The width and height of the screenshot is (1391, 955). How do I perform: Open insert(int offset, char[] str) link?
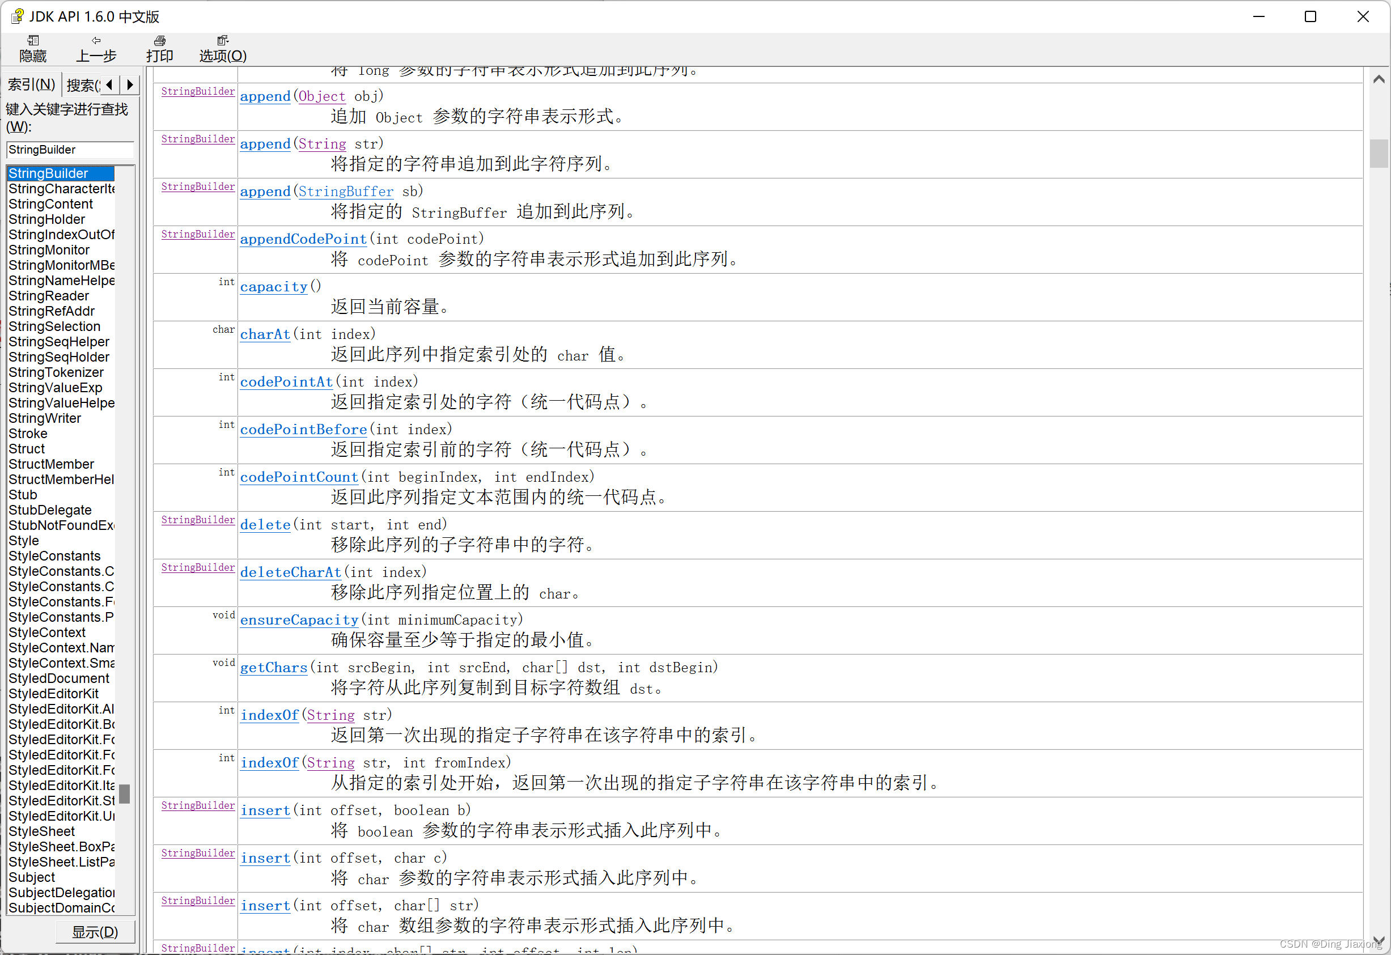pos(265,906)
